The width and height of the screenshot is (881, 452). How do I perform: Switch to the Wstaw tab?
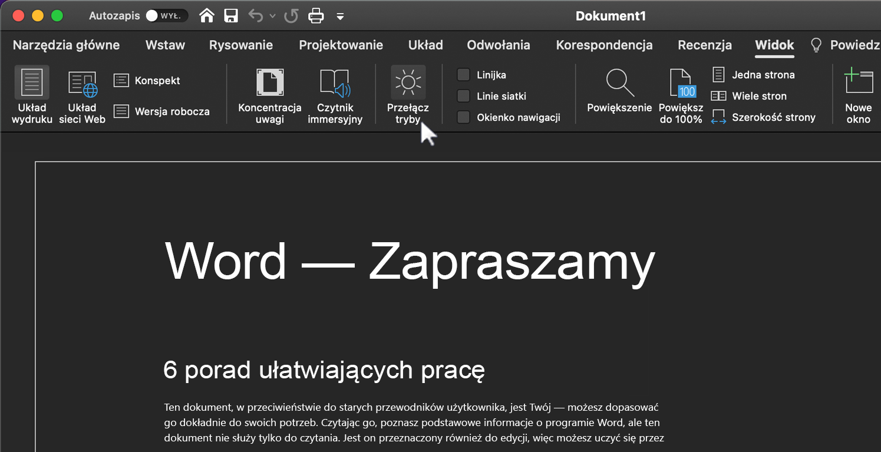(165, 45)
